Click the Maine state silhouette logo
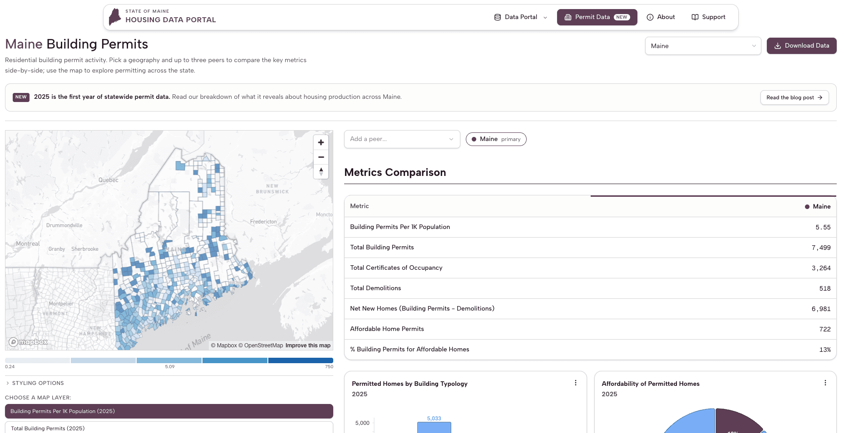 (115, 17)
